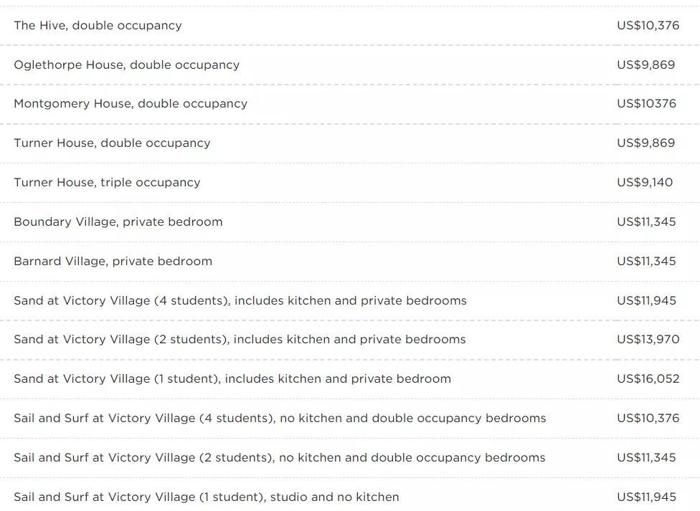700x511 pixels.
Task: Click Turner House, double occupancy entry
Action: click(x=349, y=143)
